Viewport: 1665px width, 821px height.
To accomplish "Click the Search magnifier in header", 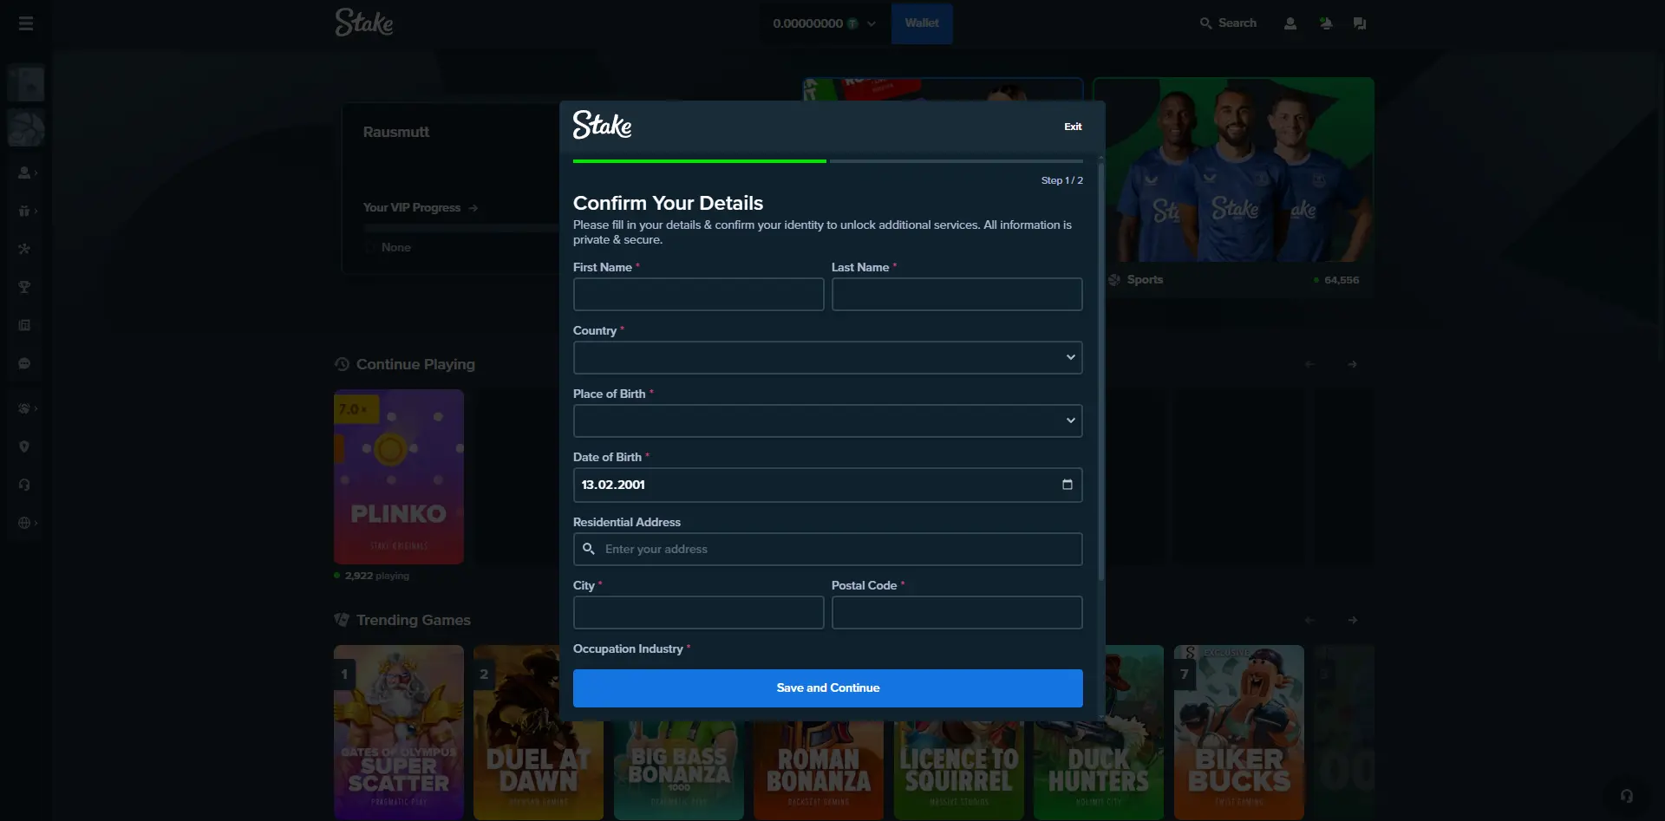I will [x=1205, y=23].
